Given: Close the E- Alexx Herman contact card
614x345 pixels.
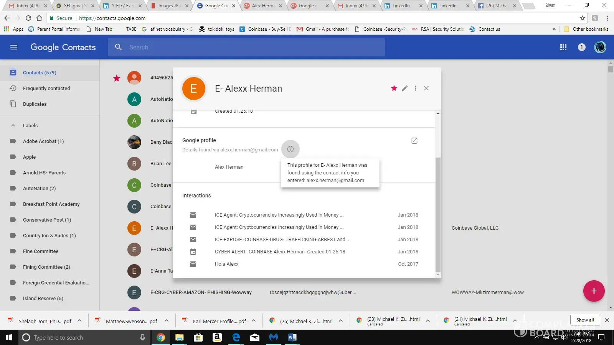Looking at the screenshot, I should (x=426, y=89).
